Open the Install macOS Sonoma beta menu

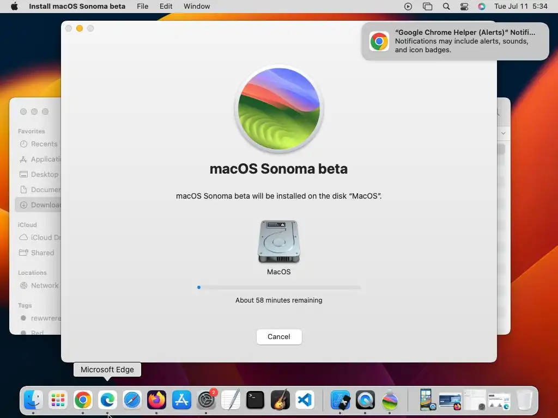[77, 7]
